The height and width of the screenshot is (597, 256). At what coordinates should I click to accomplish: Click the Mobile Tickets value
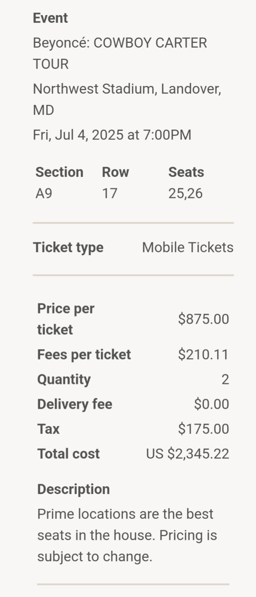188,248
